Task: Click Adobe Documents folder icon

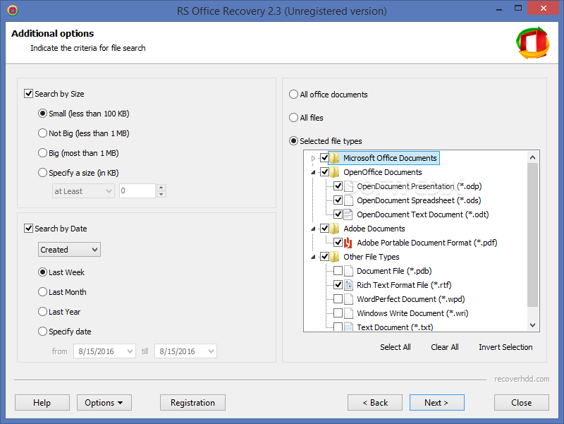Action: [x=334, y=229]
